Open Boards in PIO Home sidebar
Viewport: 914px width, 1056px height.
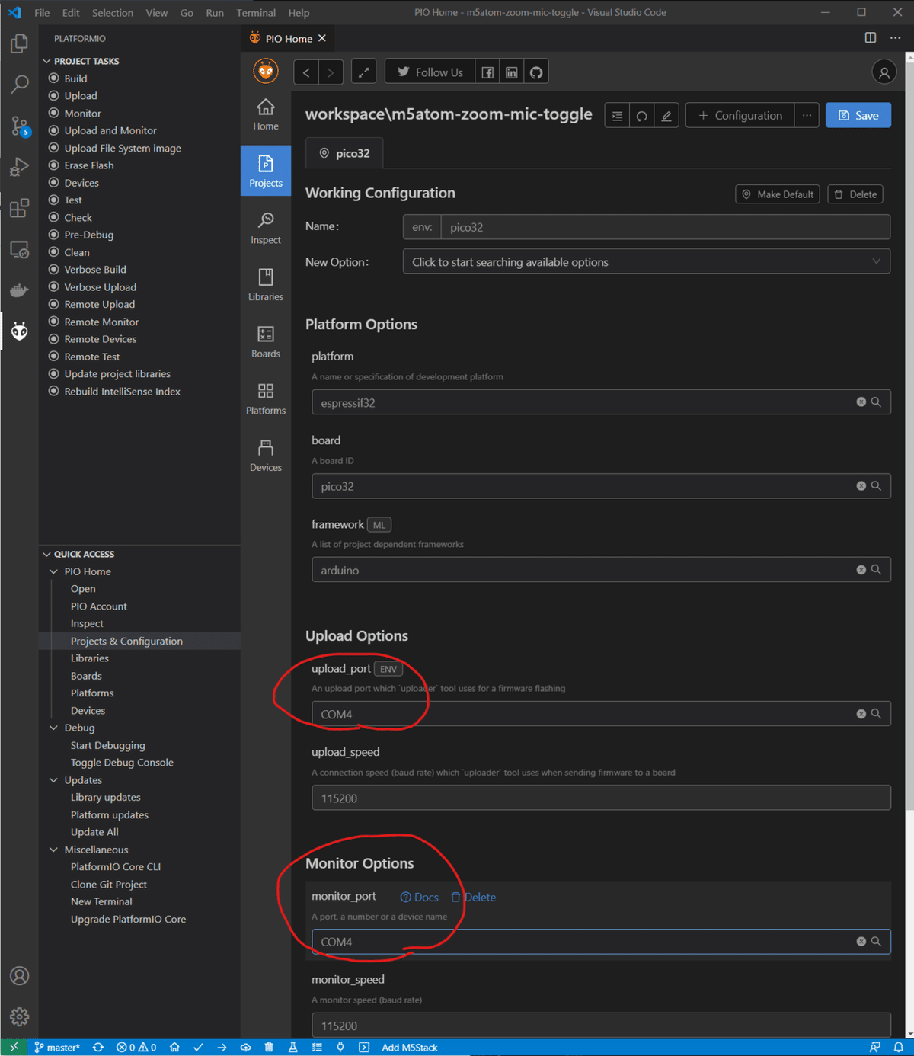[x=266, y=342]
